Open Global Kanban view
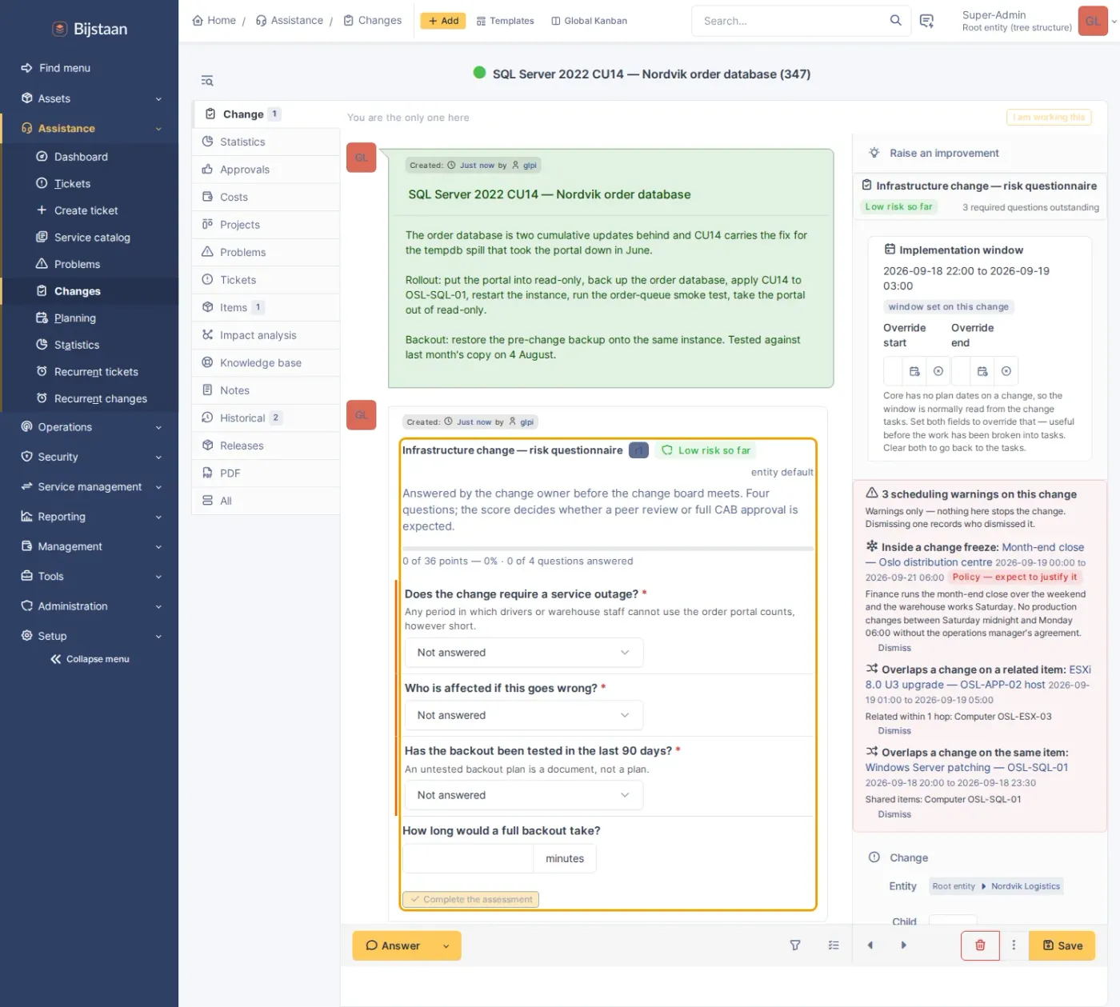The width and height of the screenshot is (1120, 1007). click(x=589, y=21)
